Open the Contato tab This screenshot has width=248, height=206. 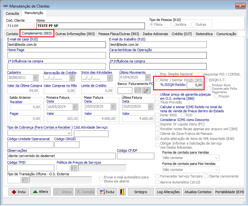pyautogui.click(x=12, y=34)
